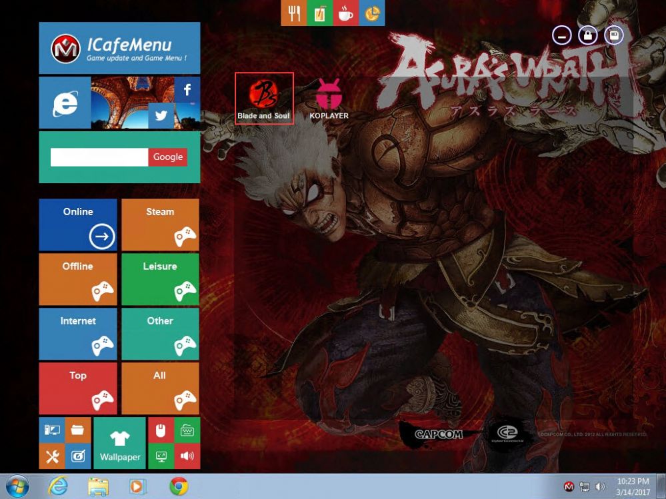Select the Other category tile

[x=160, y=334]
